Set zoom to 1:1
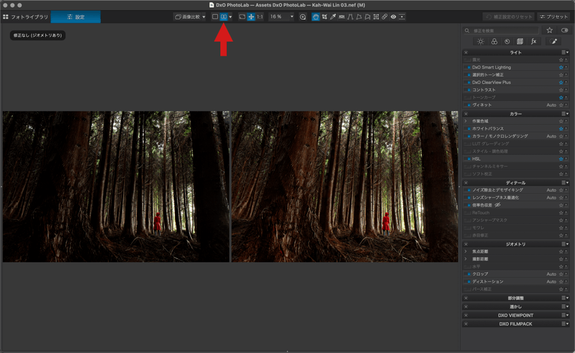 tap(259, 17)
